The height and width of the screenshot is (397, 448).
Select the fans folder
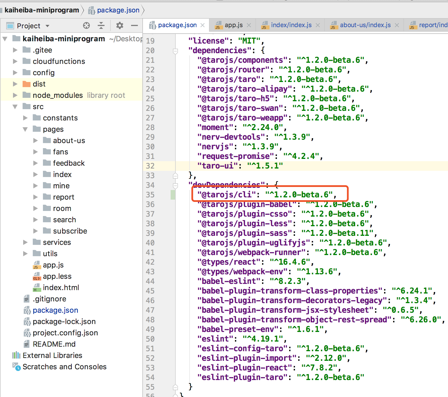point(60,152)
